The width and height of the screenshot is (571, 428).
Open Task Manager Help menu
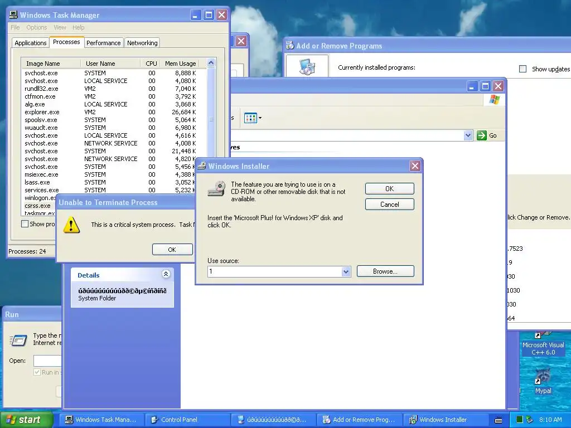point(78,27)
